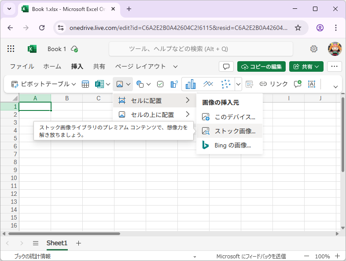Choose セルに配置 menu item
Image resolution: width=346 pixels, height=261 pixels.
click(155, 101)
